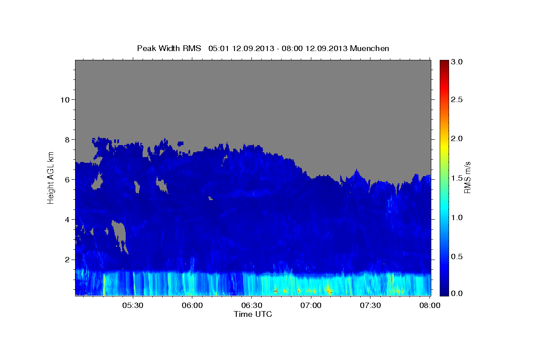This screenshot has width=533, height=355.
Task: Click the colorbar value 2.5
Action: tap(457, 99)
